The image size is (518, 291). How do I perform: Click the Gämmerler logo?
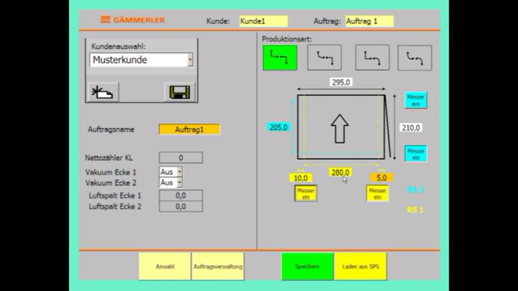[x=133, y=20]
